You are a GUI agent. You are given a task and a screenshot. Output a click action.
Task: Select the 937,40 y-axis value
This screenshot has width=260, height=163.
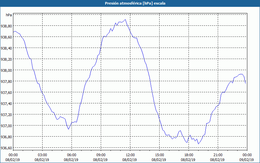[6, 104]
